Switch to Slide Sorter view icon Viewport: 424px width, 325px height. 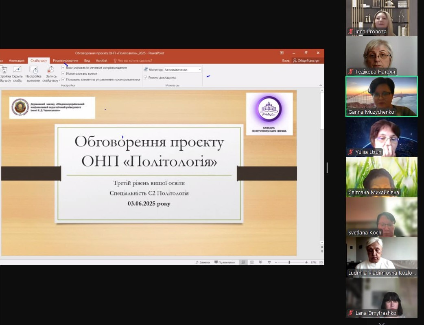click(252, 262)
